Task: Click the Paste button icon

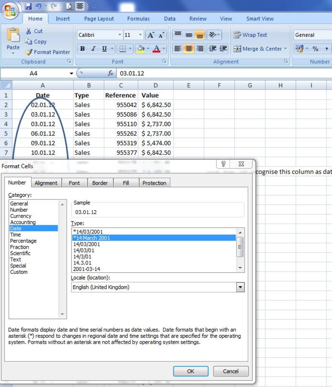Action: coord(13,35)
